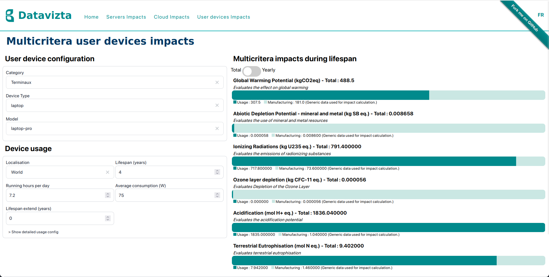
Task: Go to Servers Impacts page
Action: (126, 17)
